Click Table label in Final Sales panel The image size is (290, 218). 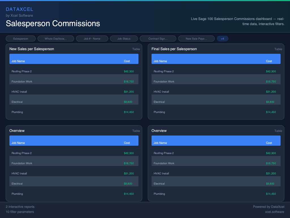tap(278, 49)
